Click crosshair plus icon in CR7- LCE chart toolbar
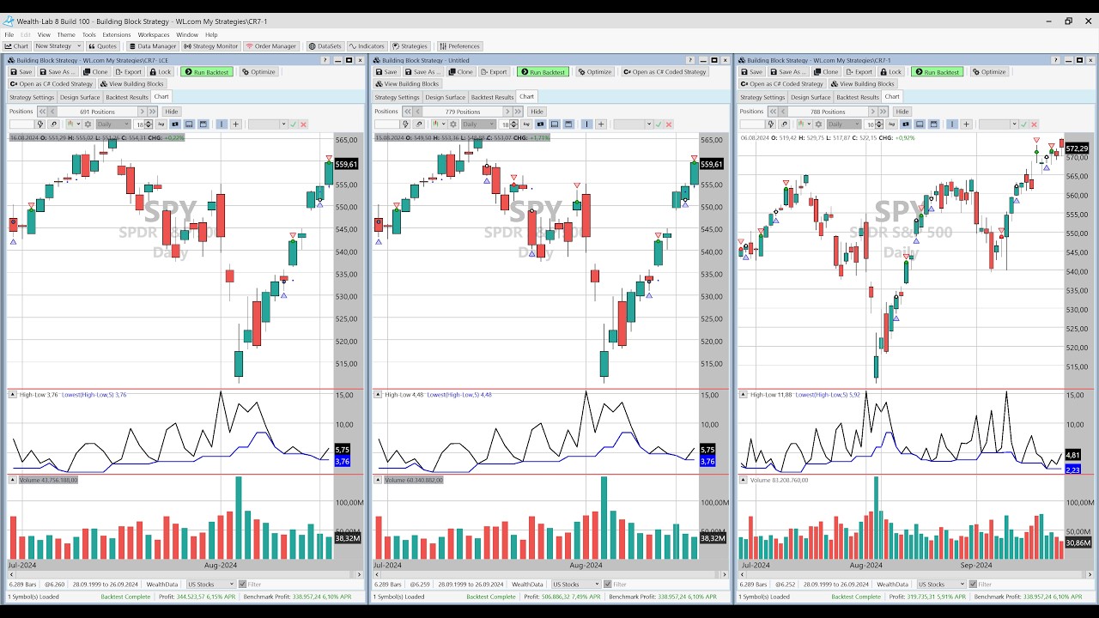Viewport: 1099px width, 618px height. [235, 124]
